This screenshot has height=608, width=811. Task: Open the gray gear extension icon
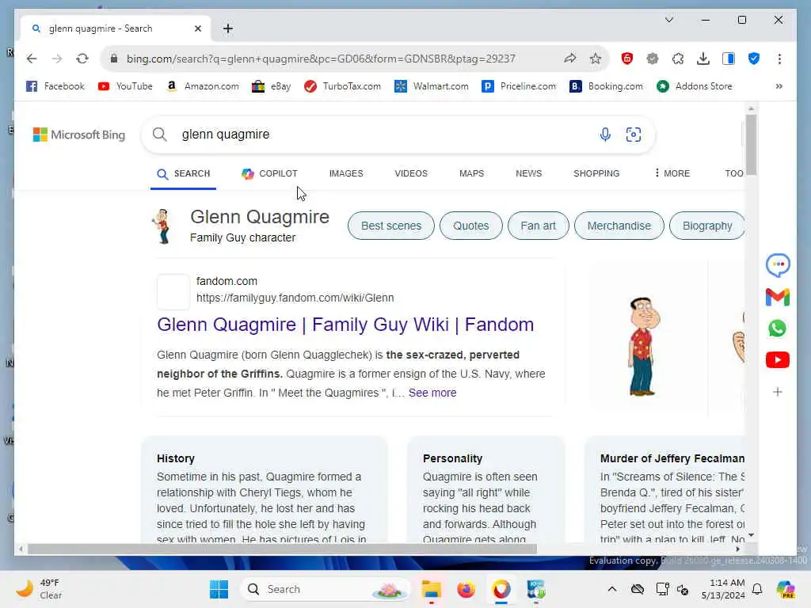tap(653, 59)
